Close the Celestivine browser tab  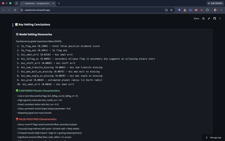click(x=53, y=3)
